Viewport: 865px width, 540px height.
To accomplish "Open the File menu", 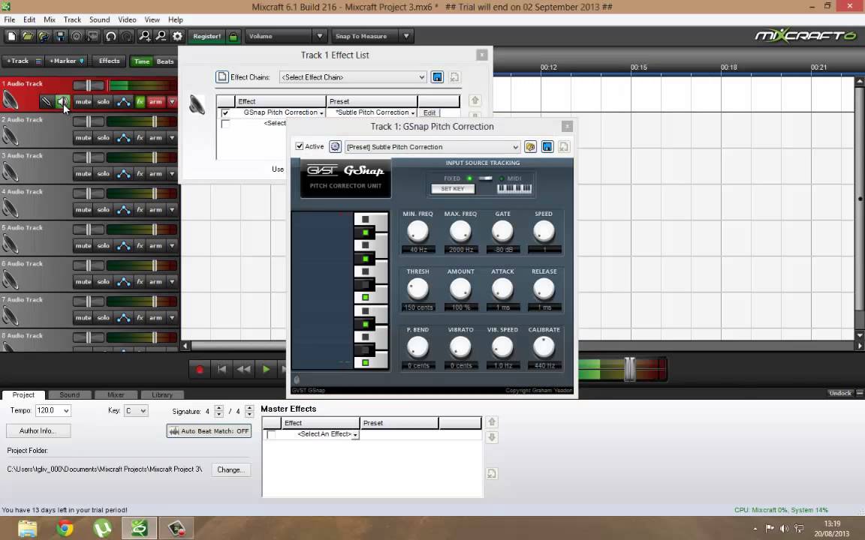I will click(x=9, y=19).
